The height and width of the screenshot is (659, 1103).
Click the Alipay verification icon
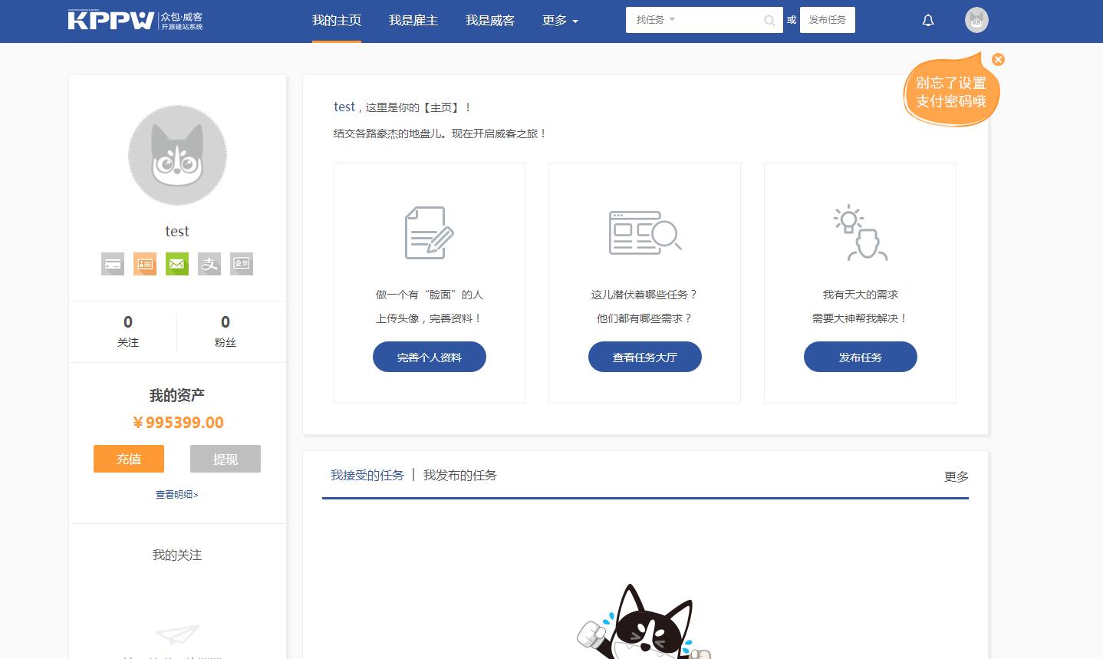209,264
